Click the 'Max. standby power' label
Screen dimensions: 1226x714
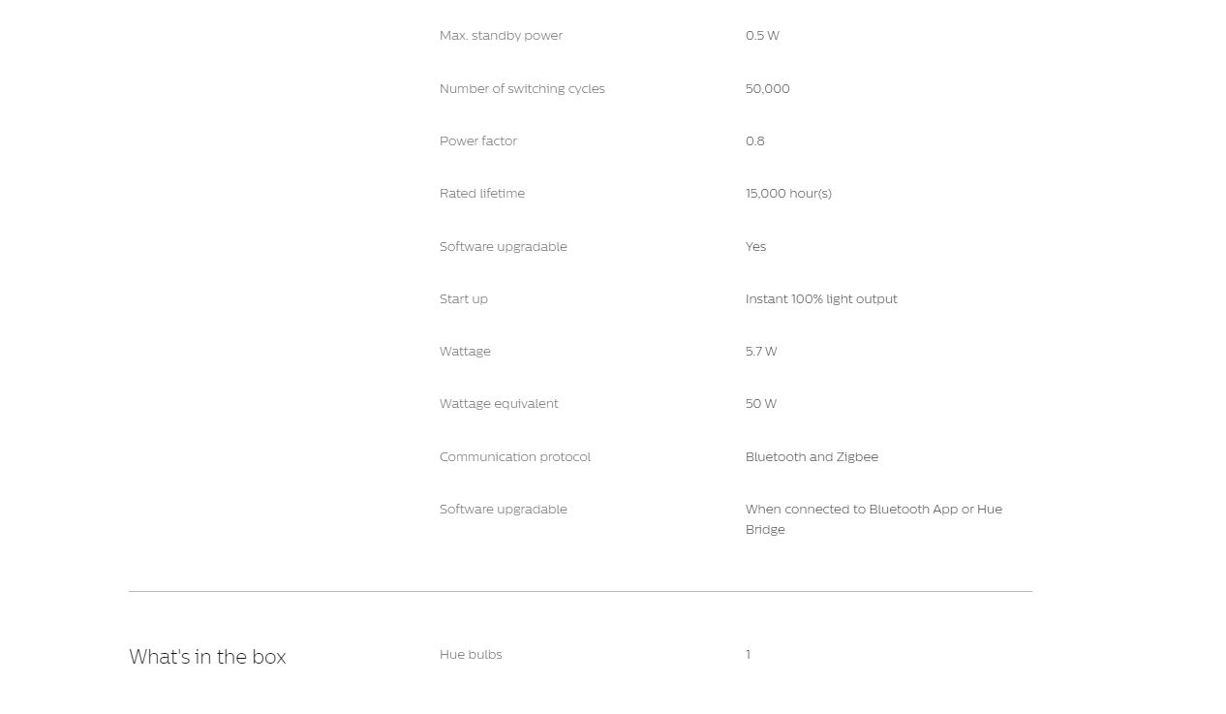[501, 36]
